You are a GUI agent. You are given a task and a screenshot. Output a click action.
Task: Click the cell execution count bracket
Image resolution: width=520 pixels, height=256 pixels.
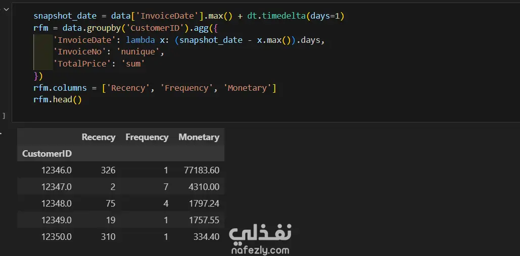point(4,116)
